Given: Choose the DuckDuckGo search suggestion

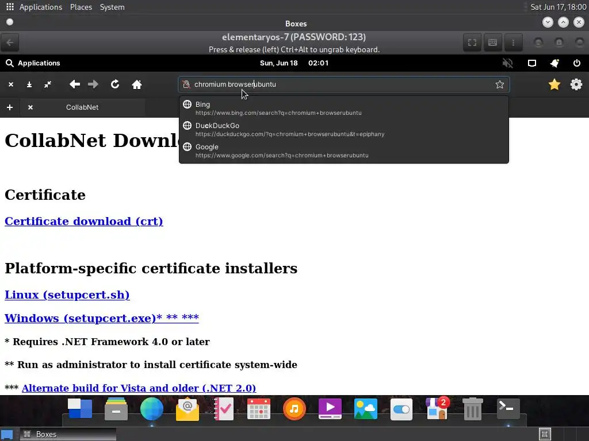Looking at the screenshot, I should click(344, 129).
